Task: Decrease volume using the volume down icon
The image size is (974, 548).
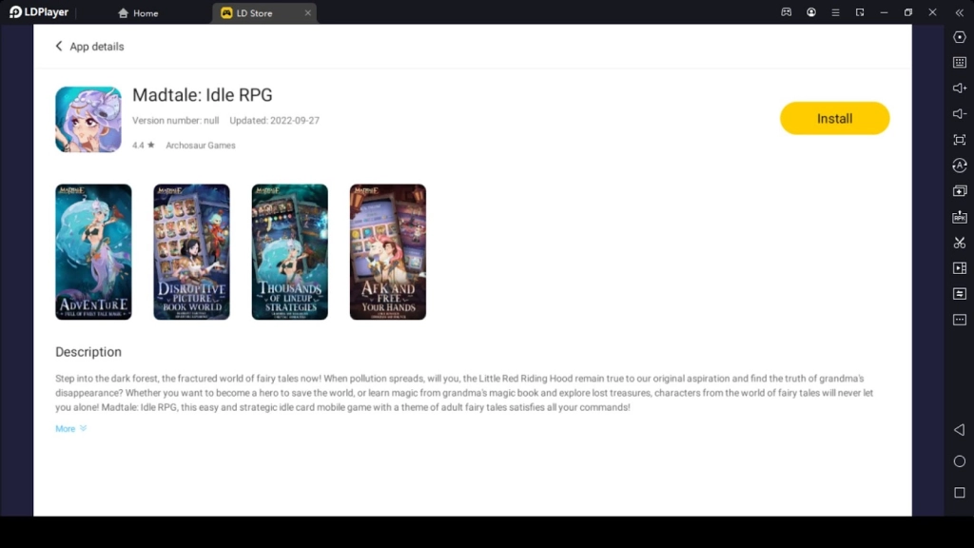Action: (960, 113)
